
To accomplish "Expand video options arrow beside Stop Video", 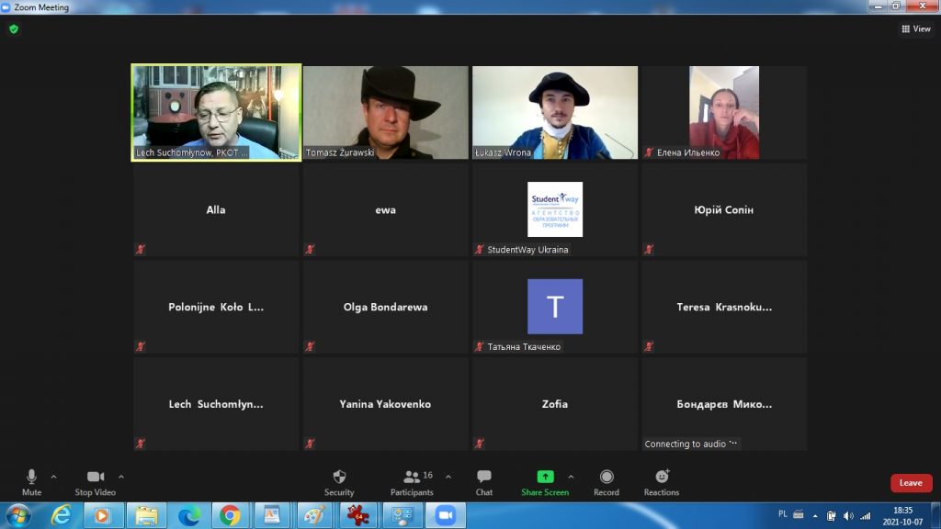I will pyautogui.click(x=121, y=477).
